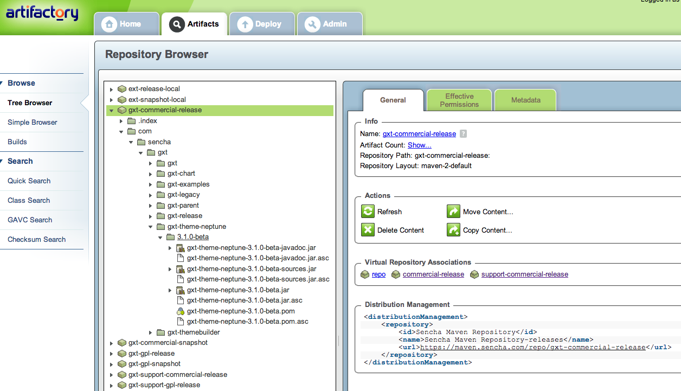Open the commercial-release link
The width and height of the screenshot is (681, 391).
tap(433, 274)
